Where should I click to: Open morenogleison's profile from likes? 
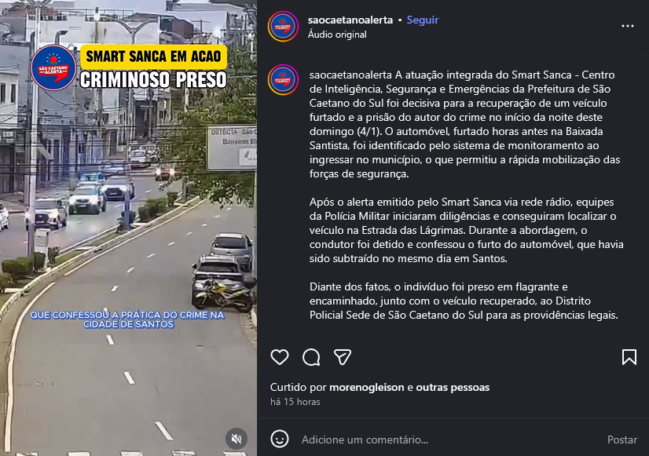[367, 388]
